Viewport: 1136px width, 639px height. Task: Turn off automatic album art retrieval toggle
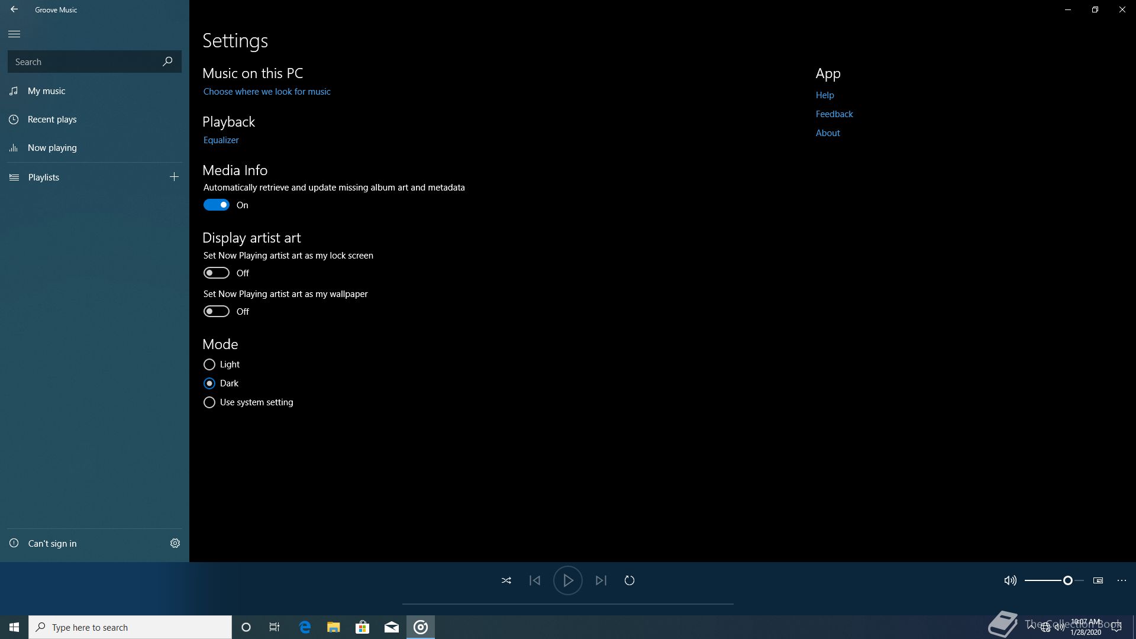coord(217,205)
